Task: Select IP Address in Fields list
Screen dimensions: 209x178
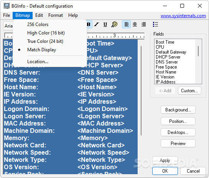Action: (x=166, y=82)
